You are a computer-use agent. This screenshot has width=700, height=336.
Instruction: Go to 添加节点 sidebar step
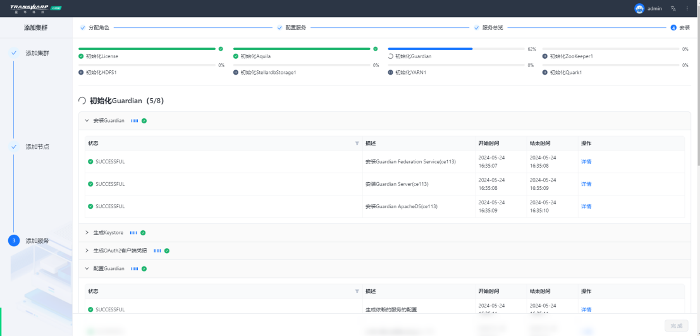pyautogui.click(x=37, y=147)
